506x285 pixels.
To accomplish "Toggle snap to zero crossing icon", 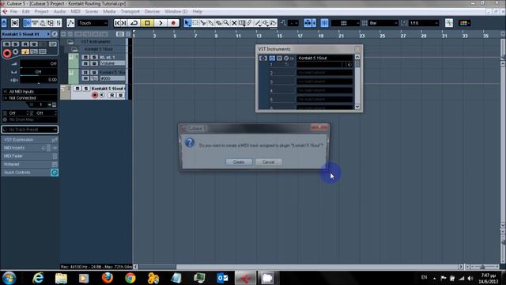I will 449,23.
